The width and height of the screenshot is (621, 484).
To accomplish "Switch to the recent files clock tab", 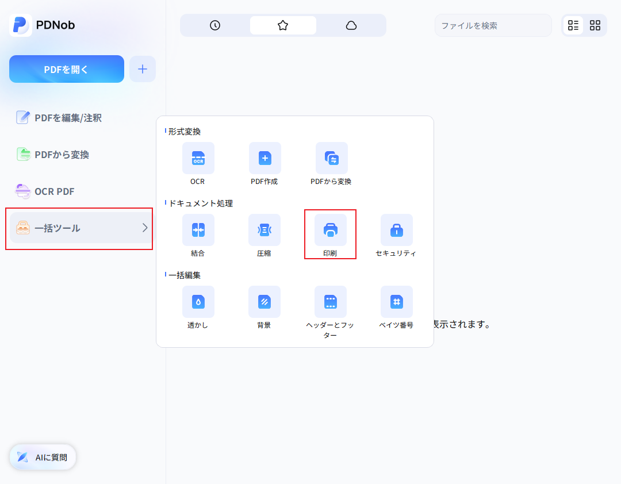I will (214, 25).
